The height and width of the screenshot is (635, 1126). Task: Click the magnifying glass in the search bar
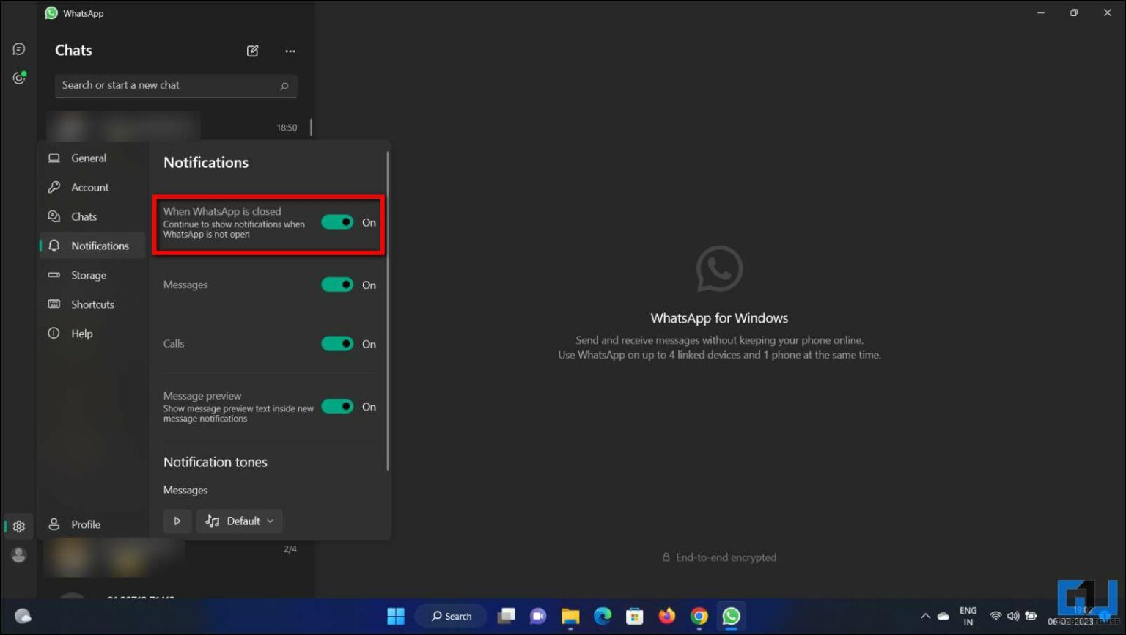(284, 86)
